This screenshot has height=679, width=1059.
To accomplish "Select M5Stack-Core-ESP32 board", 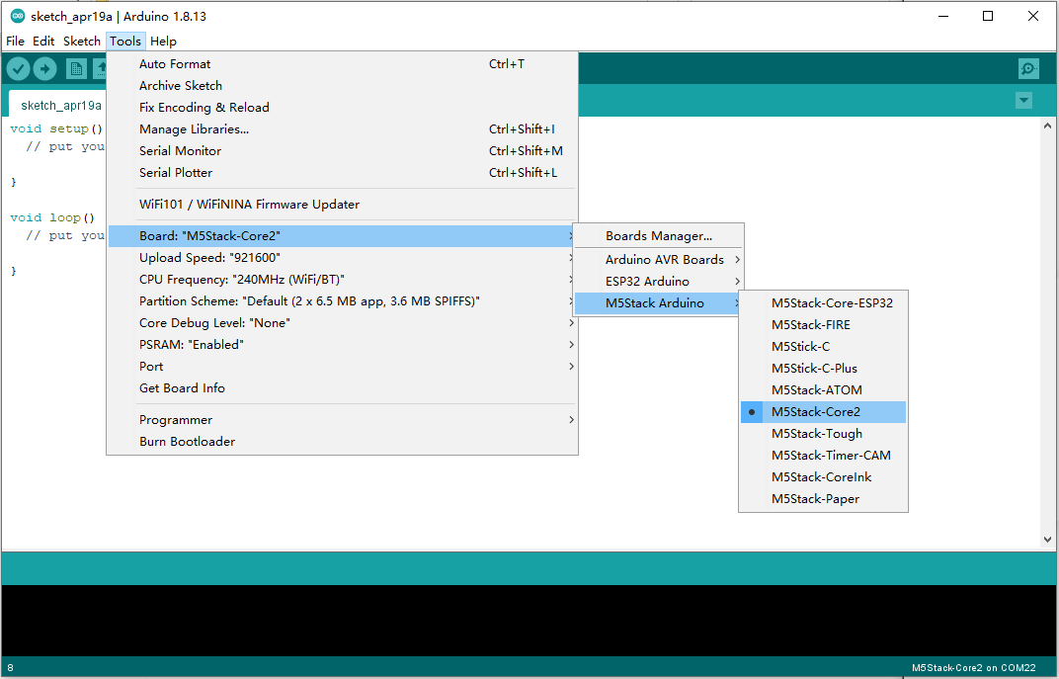I will click(x=823, y=303).
